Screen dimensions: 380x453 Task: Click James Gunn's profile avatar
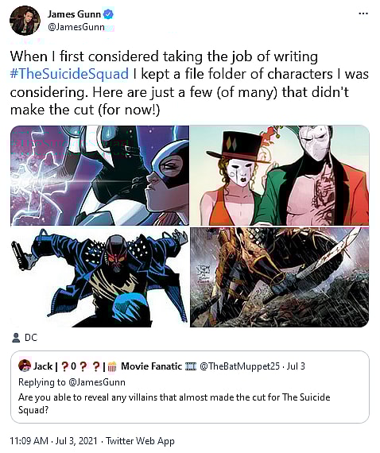[25, 21]
